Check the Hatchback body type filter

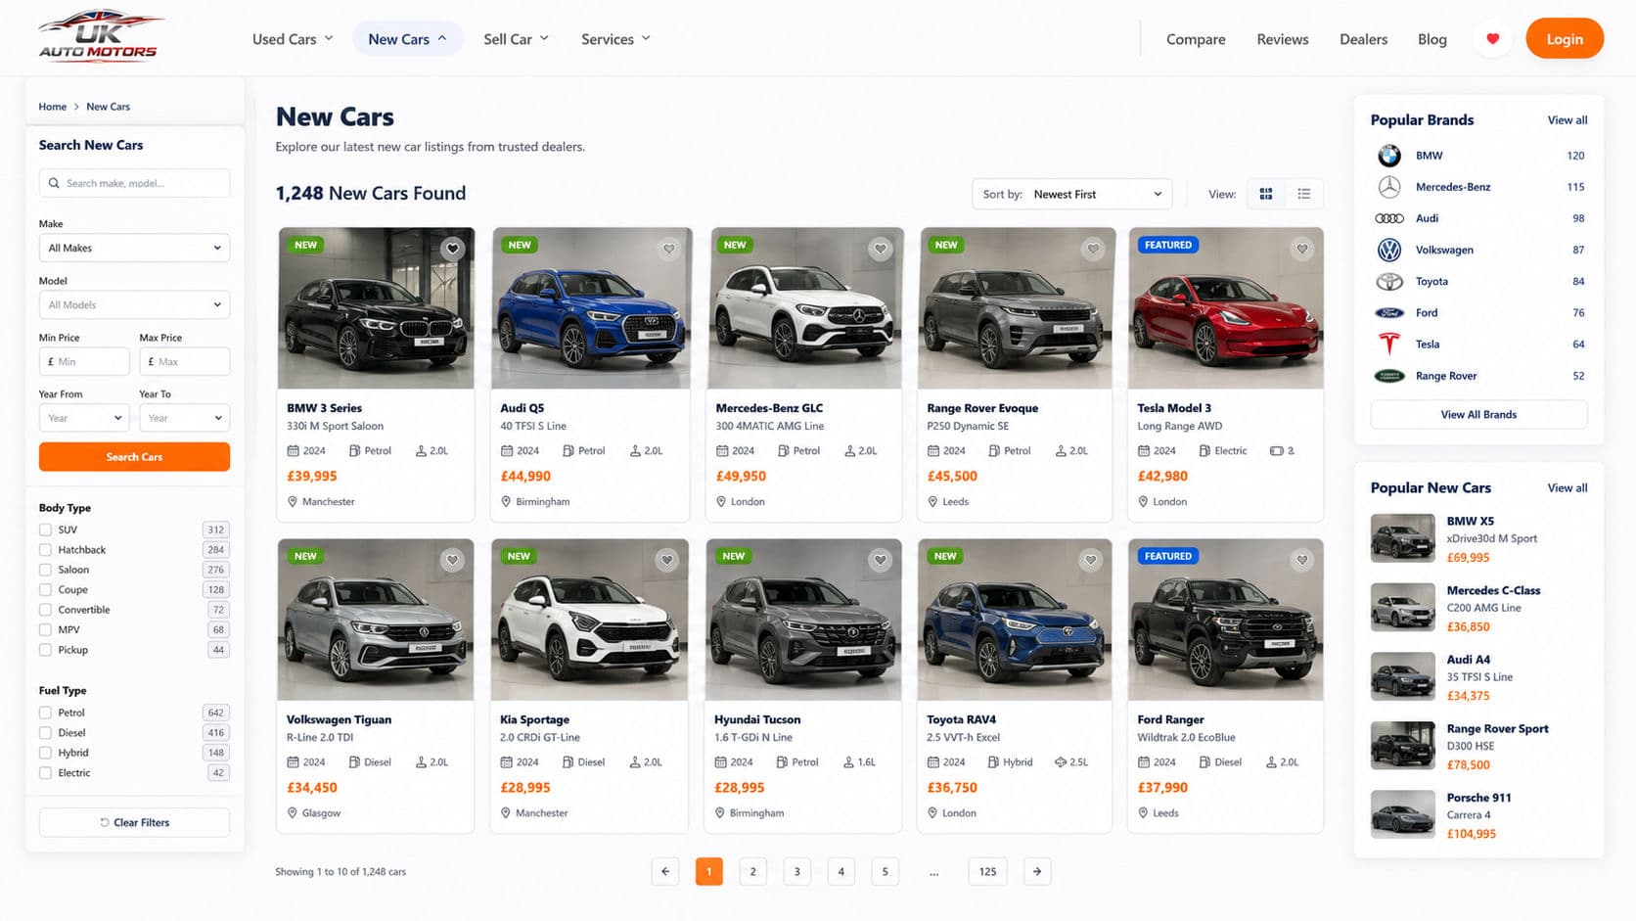click(45, 550)
